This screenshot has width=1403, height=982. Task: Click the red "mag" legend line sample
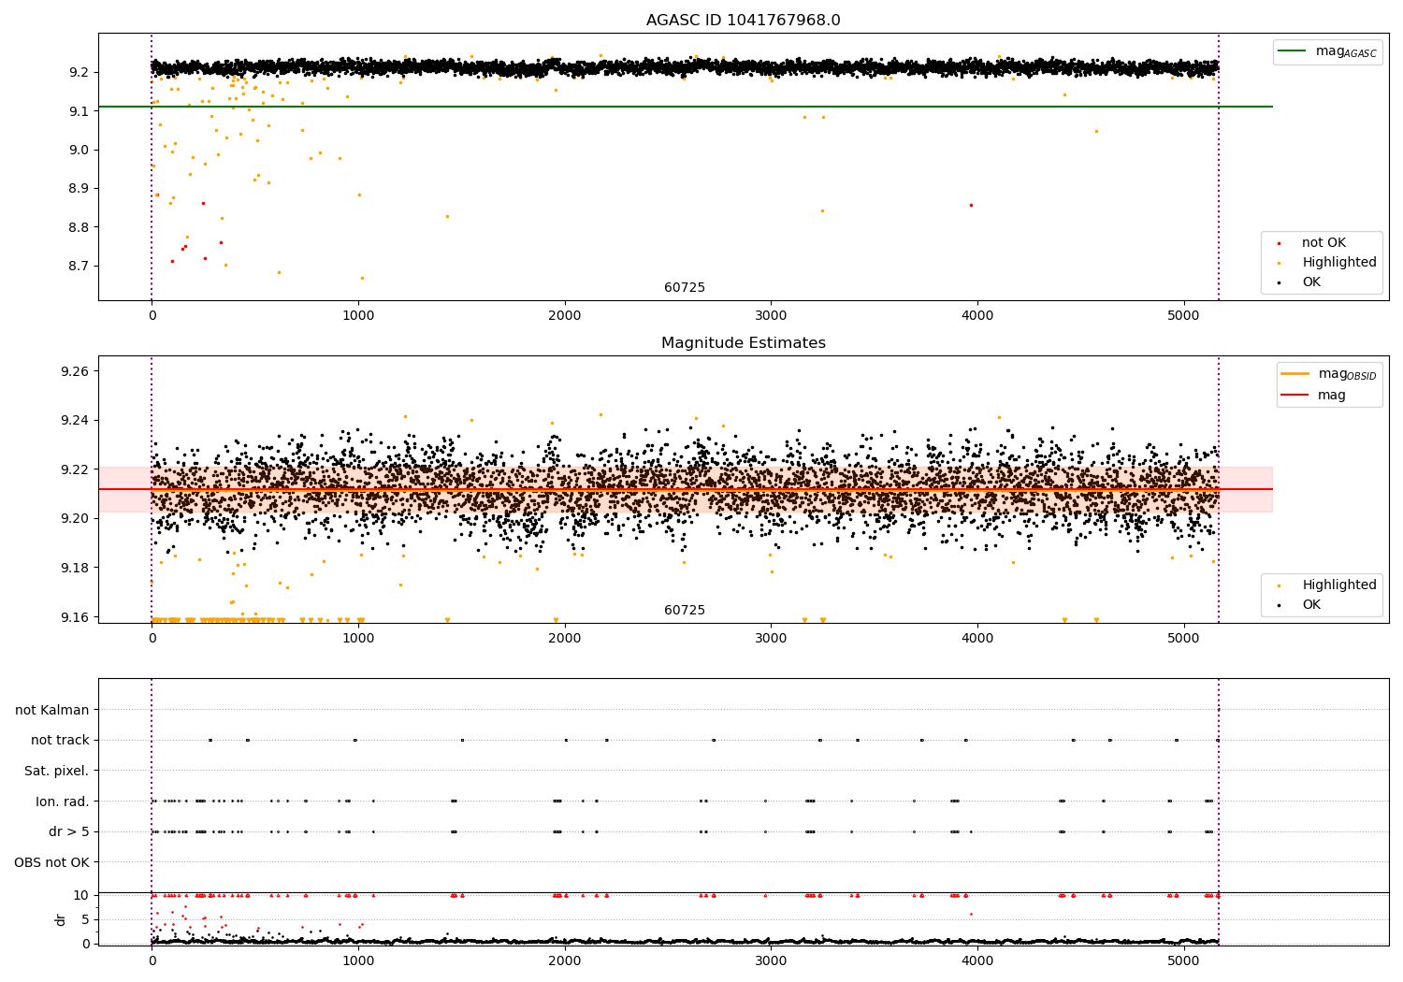(x=1295, y=395)
